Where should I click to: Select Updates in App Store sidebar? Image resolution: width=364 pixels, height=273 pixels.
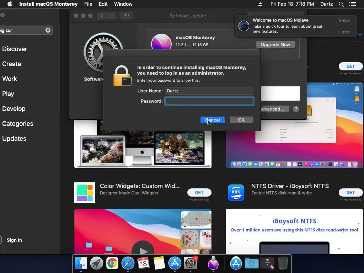(14, 139)
